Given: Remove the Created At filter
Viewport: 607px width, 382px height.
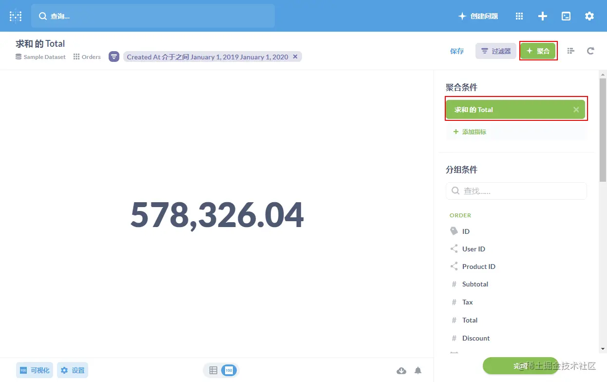Looking at the screenshot, I should tap(295, 57).
